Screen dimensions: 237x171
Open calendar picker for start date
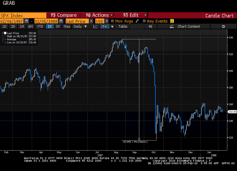(27, 21)
